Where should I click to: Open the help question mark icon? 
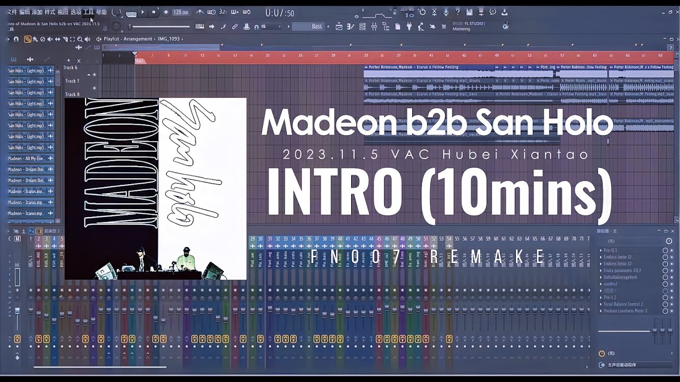(457, 12)
